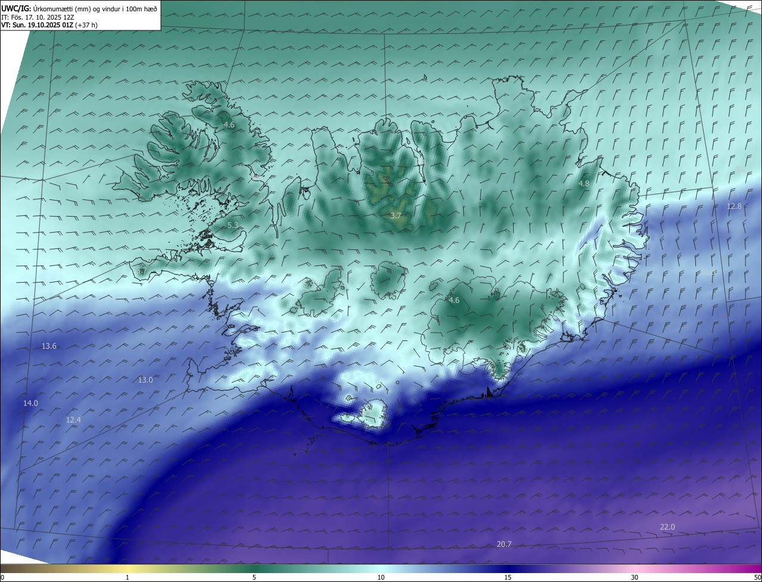Screen dimensions: 762x582
Task: Click the 'UWC/IG:' title label
Action: coord(16,8)
